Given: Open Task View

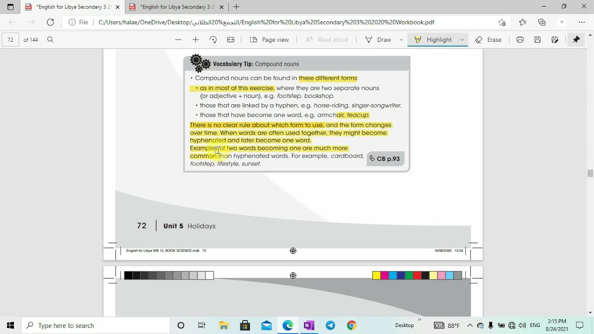Looking at the screenshot, I should (202, 326).
